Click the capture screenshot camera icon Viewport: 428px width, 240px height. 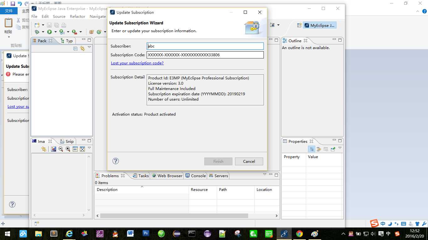pos(272,25)
